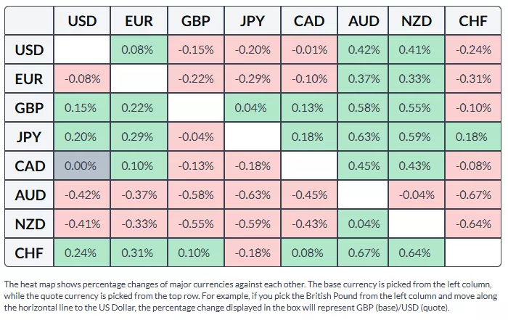Viewport: 508px width, 320px height.
Task: Select the AUD row label
Action: pos(30,195)
